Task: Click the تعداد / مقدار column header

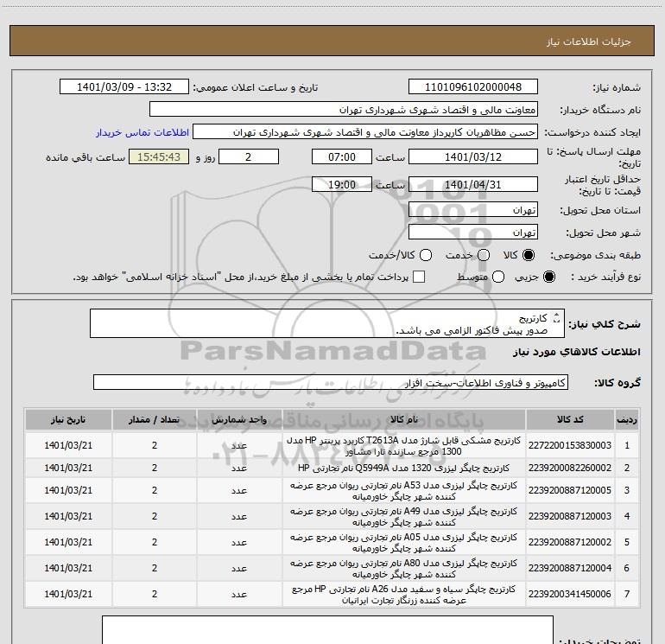Action: tap(155, 420)
